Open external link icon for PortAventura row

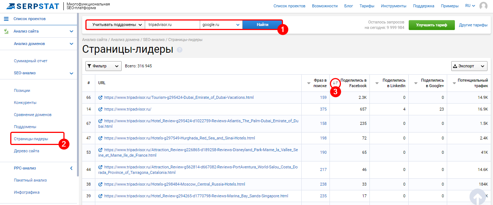coord(100,167)
